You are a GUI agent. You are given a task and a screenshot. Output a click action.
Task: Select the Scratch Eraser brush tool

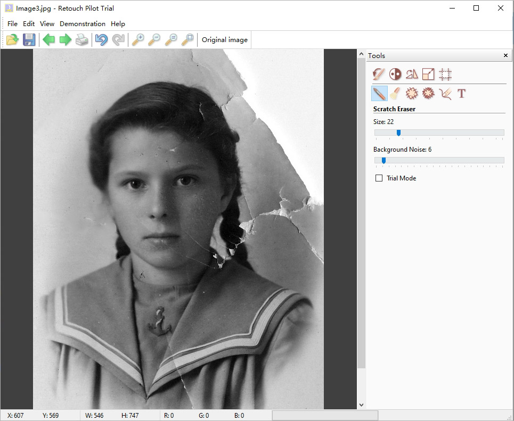(379, 94)
